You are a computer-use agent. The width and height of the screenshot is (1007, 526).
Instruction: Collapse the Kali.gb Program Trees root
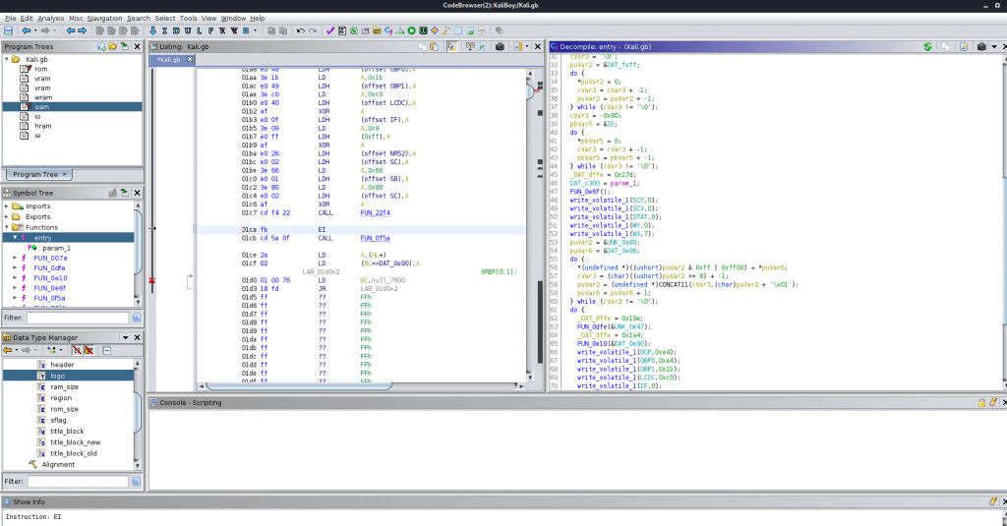[x=7, y=59]
